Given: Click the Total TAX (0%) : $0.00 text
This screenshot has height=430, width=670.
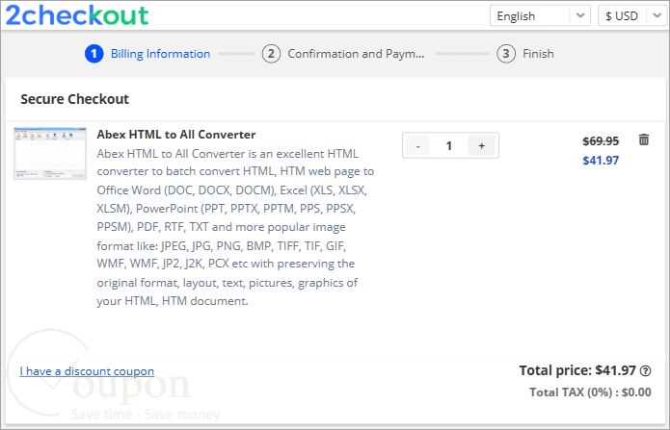Looking at the screenshot, I should 590,392.
